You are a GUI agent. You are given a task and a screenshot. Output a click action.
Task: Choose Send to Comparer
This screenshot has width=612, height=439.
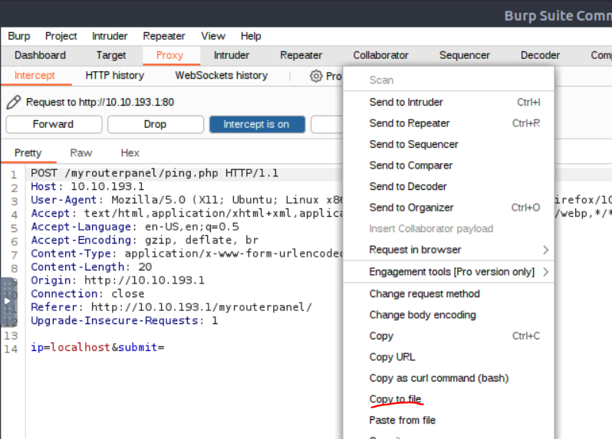(449, 165)
